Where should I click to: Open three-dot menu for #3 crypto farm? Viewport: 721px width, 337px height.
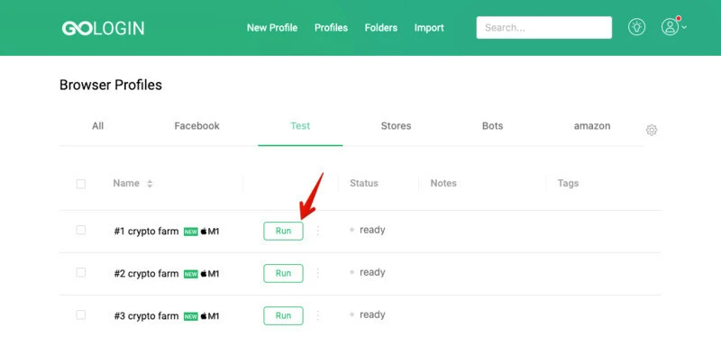(x=318, y=315)
